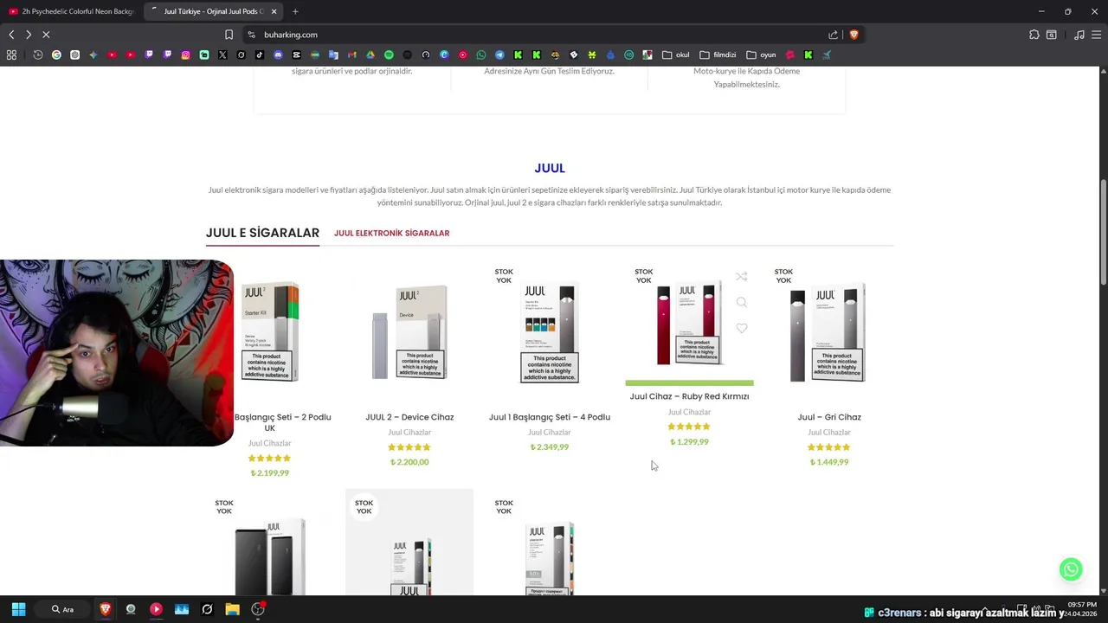The height and width of the screenshot is (623, 1108).
Task: Open the history clock bookmark icon
Action: point(37,55)
